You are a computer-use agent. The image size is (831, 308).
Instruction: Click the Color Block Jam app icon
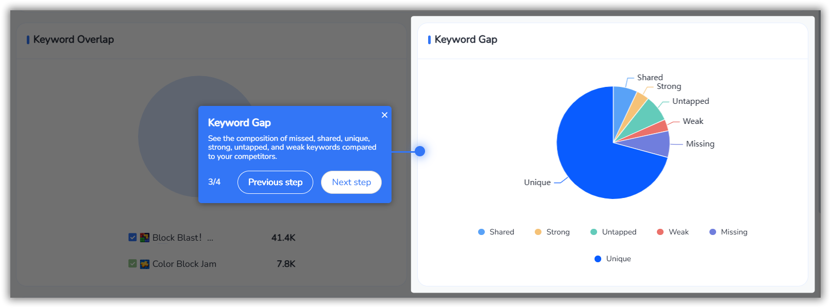point(145,264)
